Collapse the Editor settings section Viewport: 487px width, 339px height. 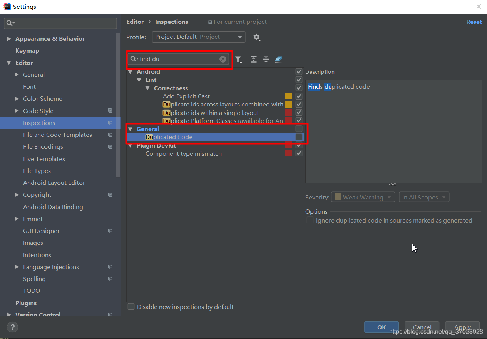coord(9,63)
